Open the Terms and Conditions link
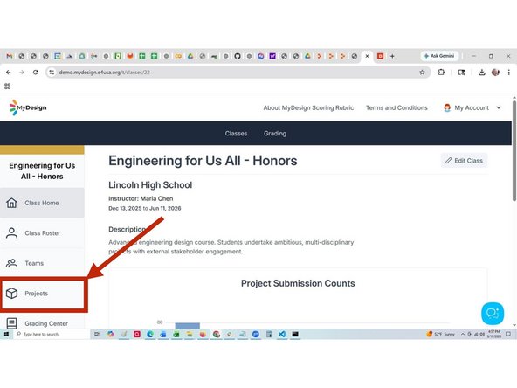This screenshot has width=517, height=388. point(396,107)
